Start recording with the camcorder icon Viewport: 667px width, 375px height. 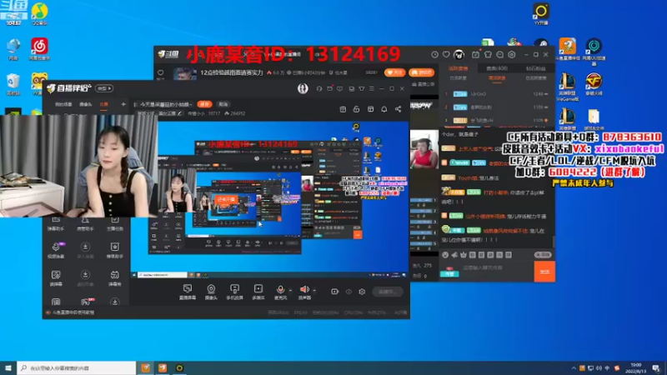(335, 292)
